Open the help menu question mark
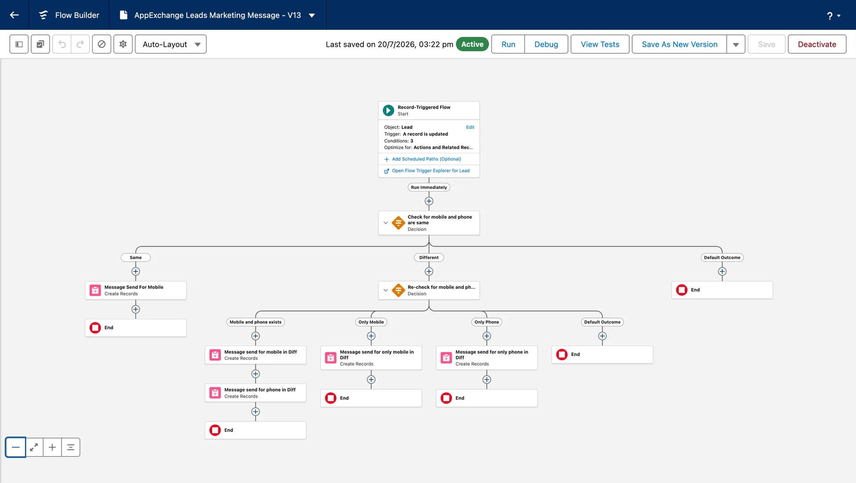The width and height of the screenshot is (856, 483). [x=833, y=16]
